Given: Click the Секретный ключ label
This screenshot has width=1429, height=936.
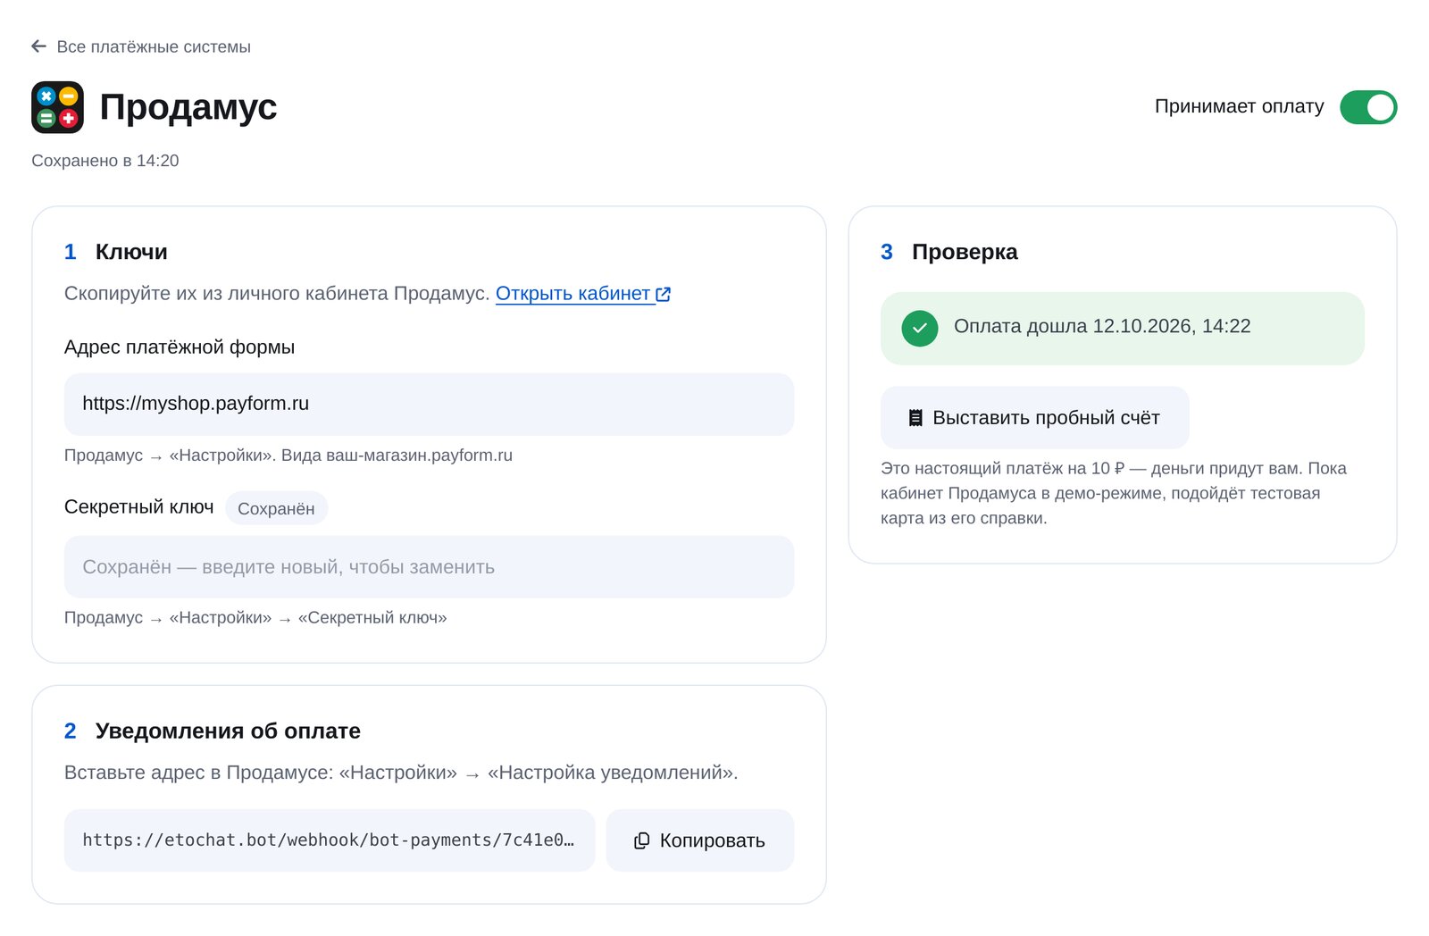Looking at the screenshot, I should [x=139, y=507].
